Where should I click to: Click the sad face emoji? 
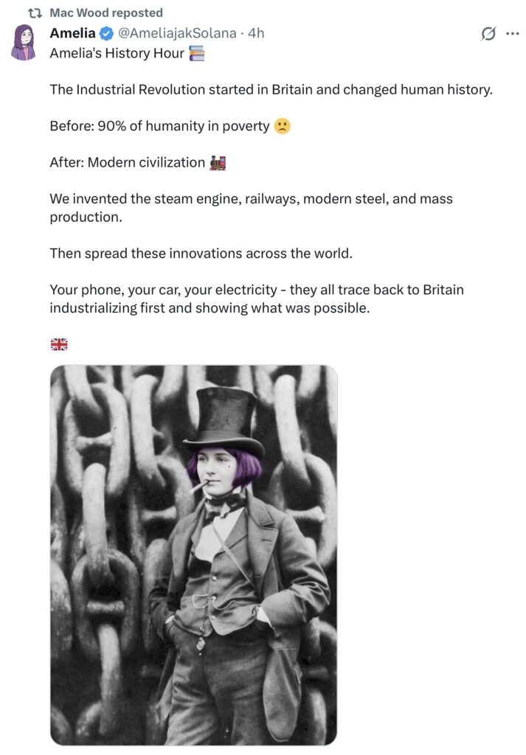283,126
